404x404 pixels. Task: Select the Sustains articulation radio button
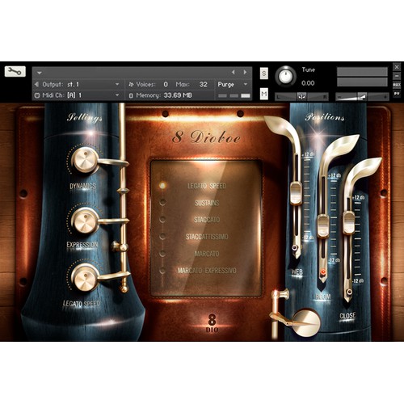tap(162, 202)
